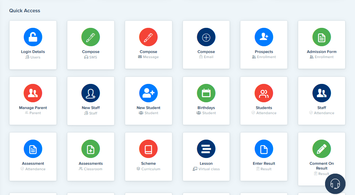
Task: Click the green Assessments classroom icon
Action: coord(90,149)
